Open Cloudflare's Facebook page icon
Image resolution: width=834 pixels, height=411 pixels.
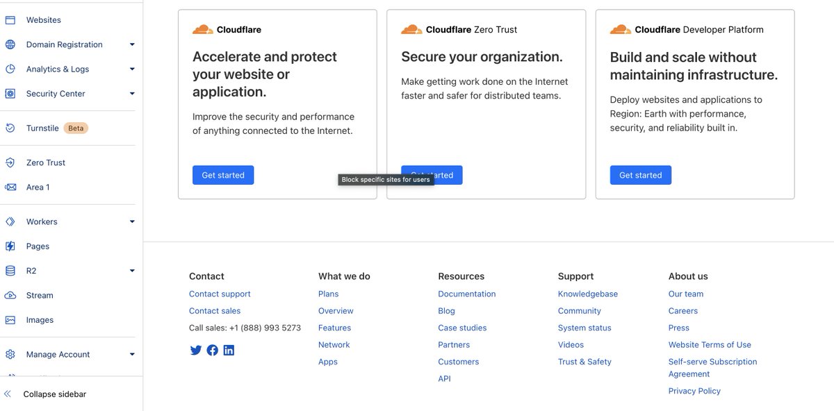click(213, 350)
